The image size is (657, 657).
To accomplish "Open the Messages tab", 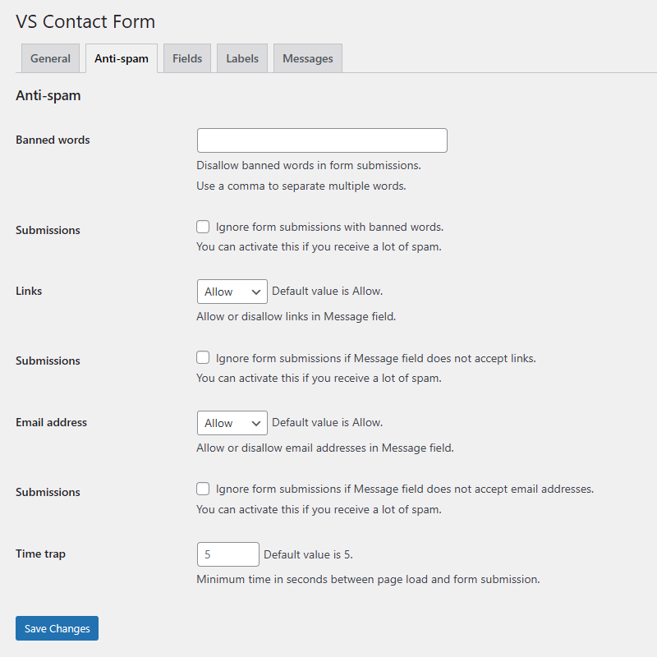I will 307,58.
